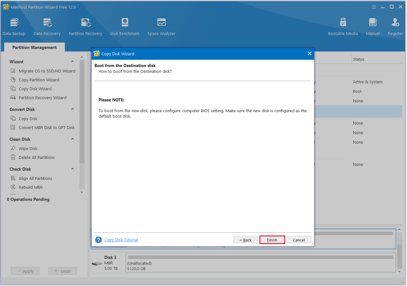Start Disk Benchmark tool
This screenshot has height=286, width=407.
(x=125, y=27)
